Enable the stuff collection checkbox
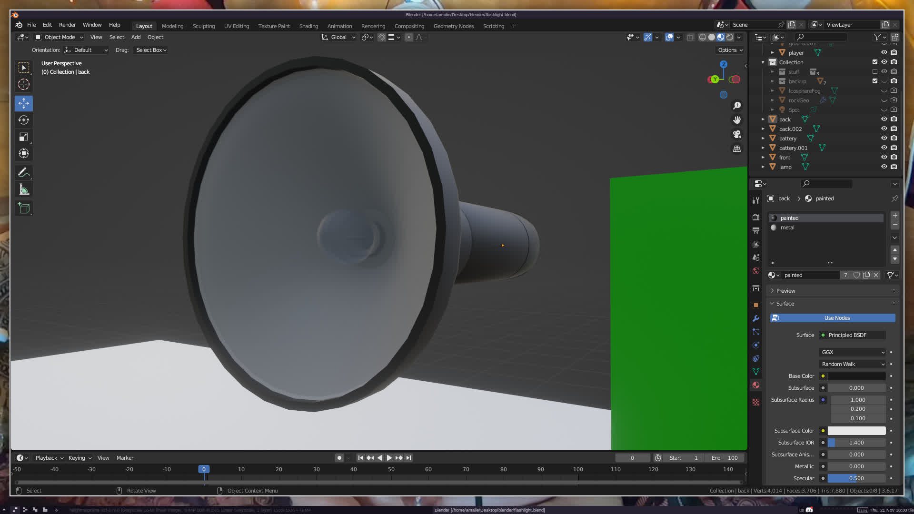Screen dimensions: 914x514 [x=874, y=72]
